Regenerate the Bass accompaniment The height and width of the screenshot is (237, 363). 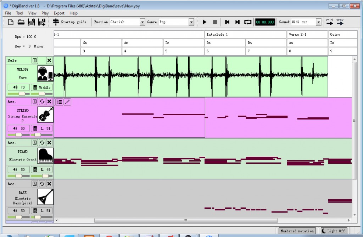(x=42, y=184)
